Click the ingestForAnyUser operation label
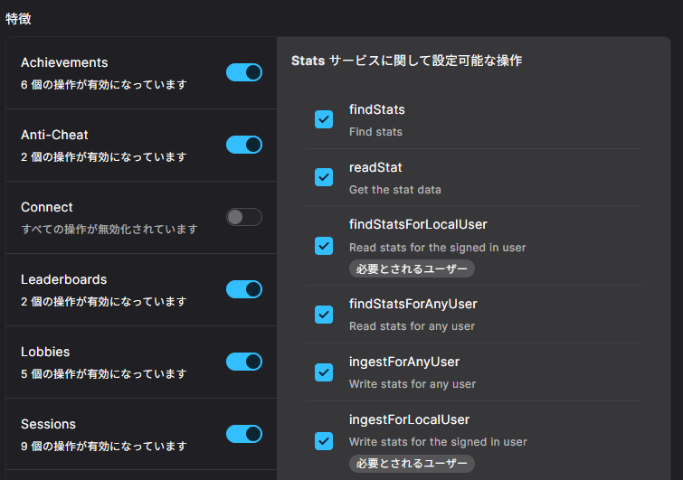The width and height of the screenshot is (683, 480). coord(404,362)
